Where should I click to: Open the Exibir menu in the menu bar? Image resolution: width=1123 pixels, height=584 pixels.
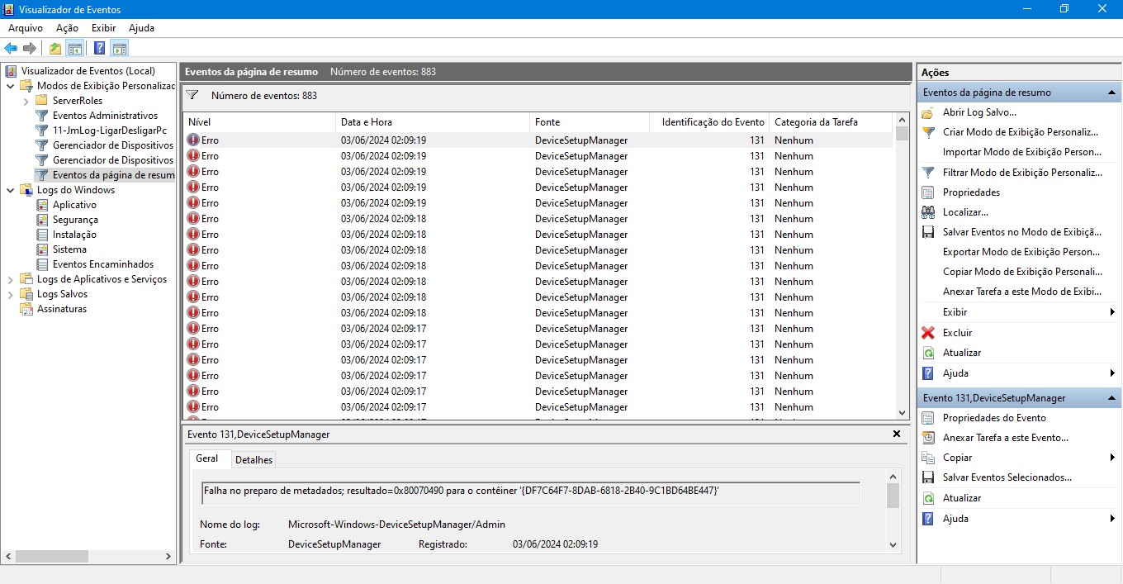click(103, 28)
